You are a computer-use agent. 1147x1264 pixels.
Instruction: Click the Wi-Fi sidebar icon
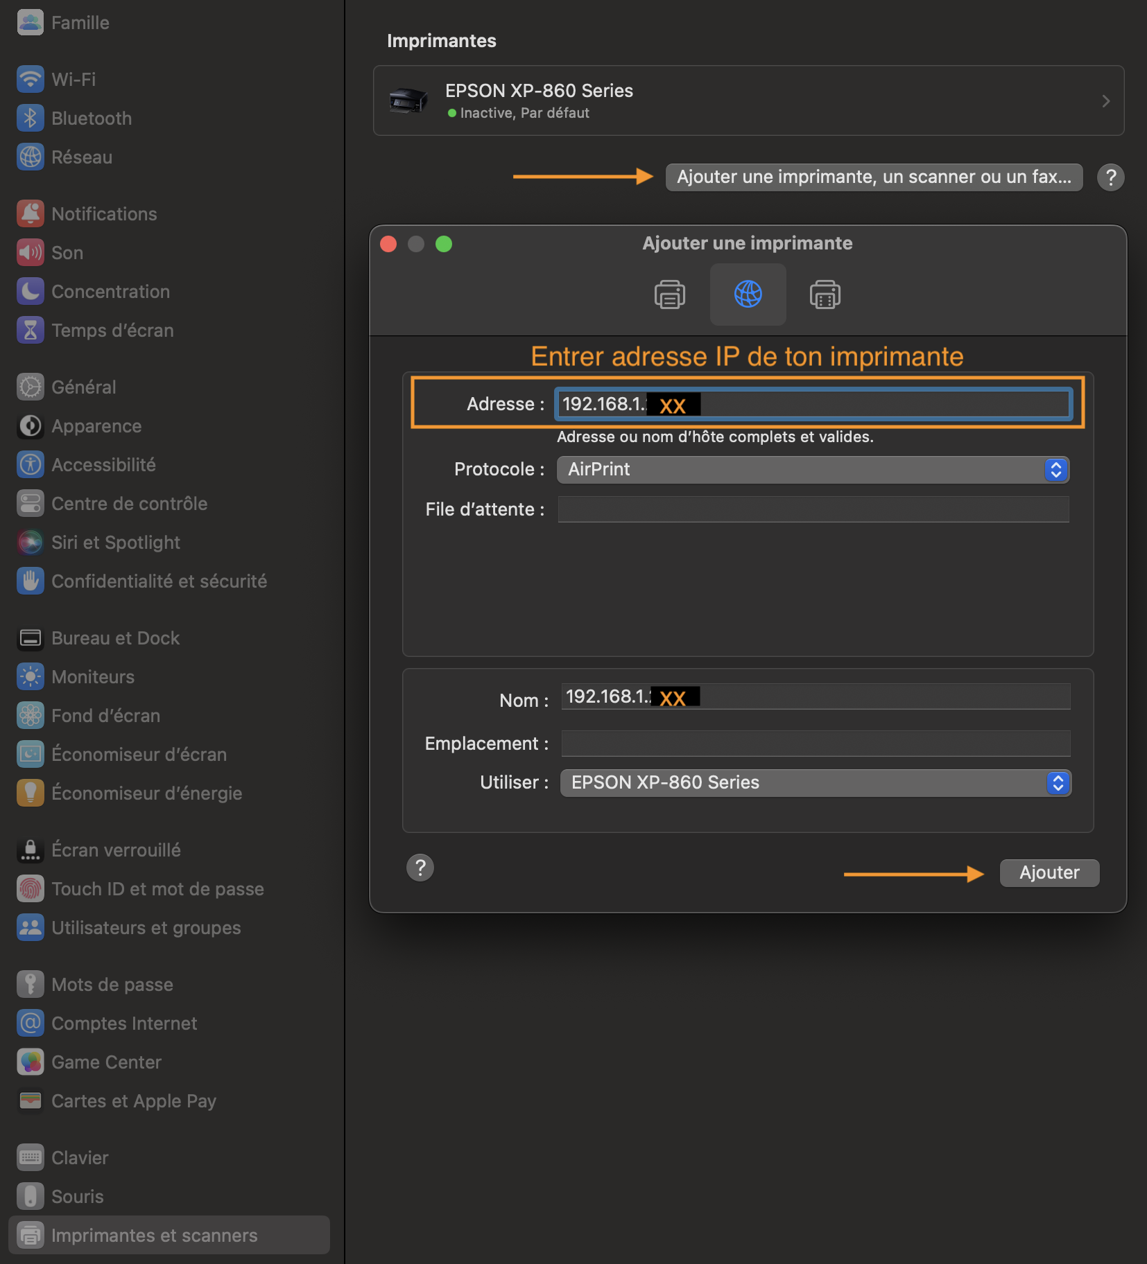30,80
